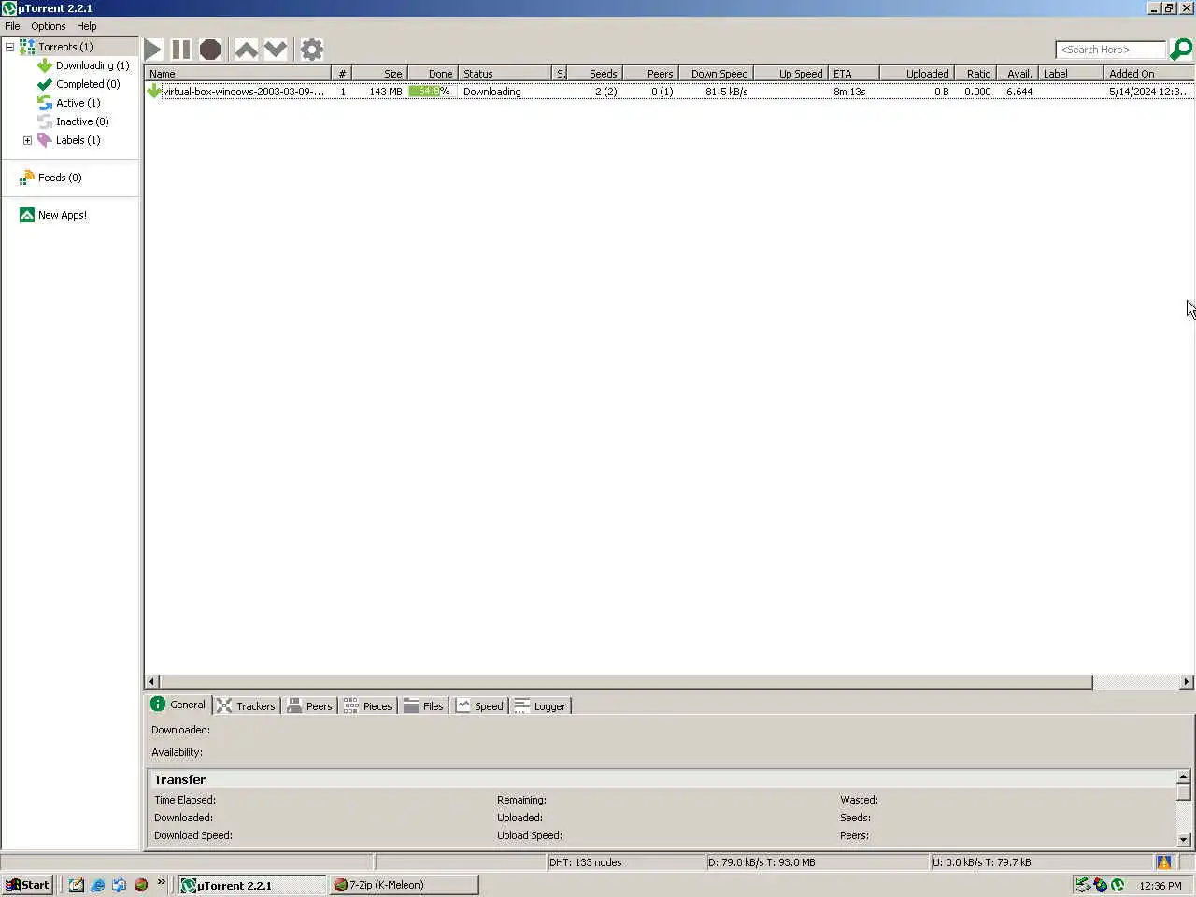The height and width of the screenshot is (897, 1196).
Task: Sort by the ETA column header
Action: [853, 73]
